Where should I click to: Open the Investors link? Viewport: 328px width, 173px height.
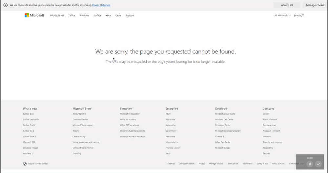(x=267, y=136)
